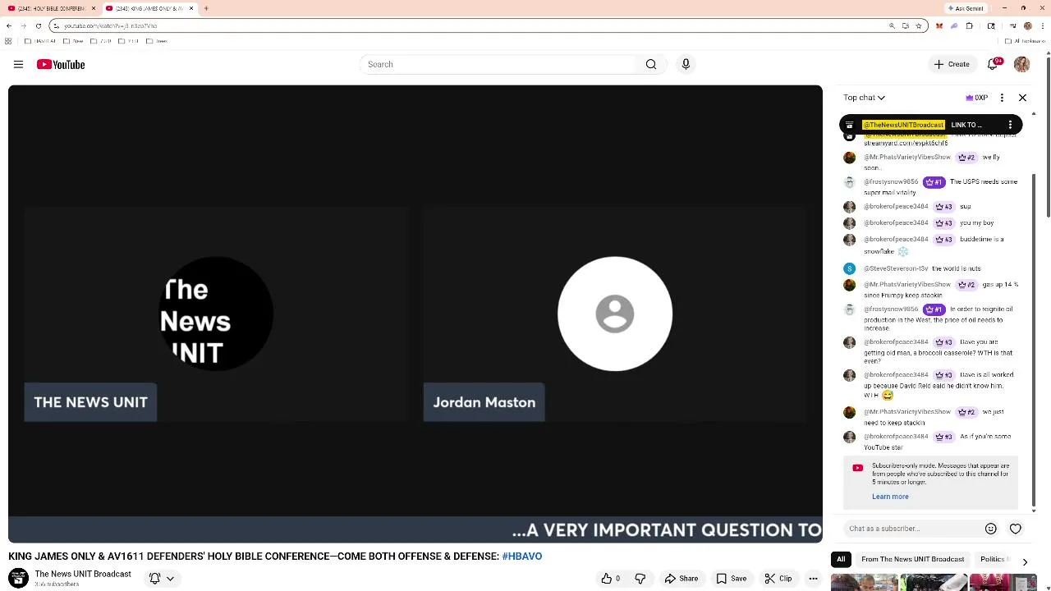Click first related video thumbnail
This screenshot has width=1051, height=591.
pos(864,584)
